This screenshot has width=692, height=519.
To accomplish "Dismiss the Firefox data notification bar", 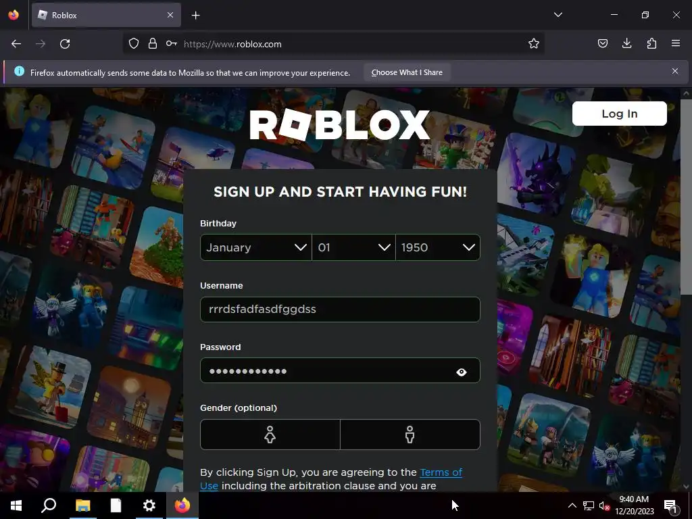I will 675,72.
